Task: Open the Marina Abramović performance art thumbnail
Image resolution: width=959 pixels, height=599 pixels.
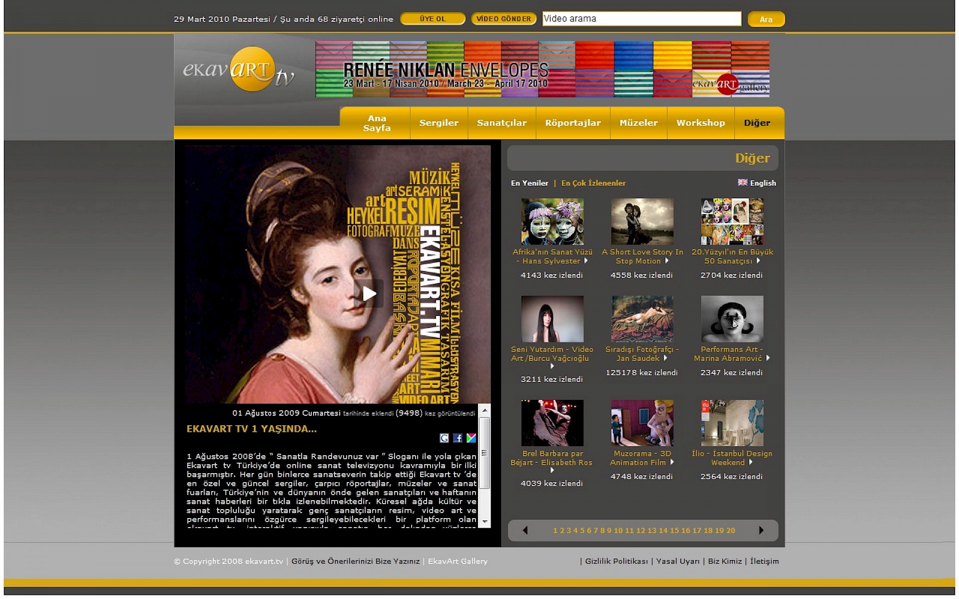Action: (x=732, y=318)
